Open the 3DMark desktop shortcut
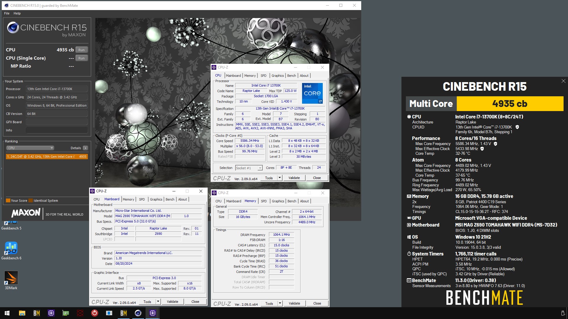This screenshot has height=319, width=568. 11,280
